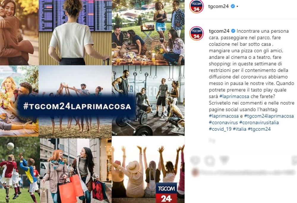Click the #TGCOM24LAPRIMACOSA banner on the image

click(77, 106)
